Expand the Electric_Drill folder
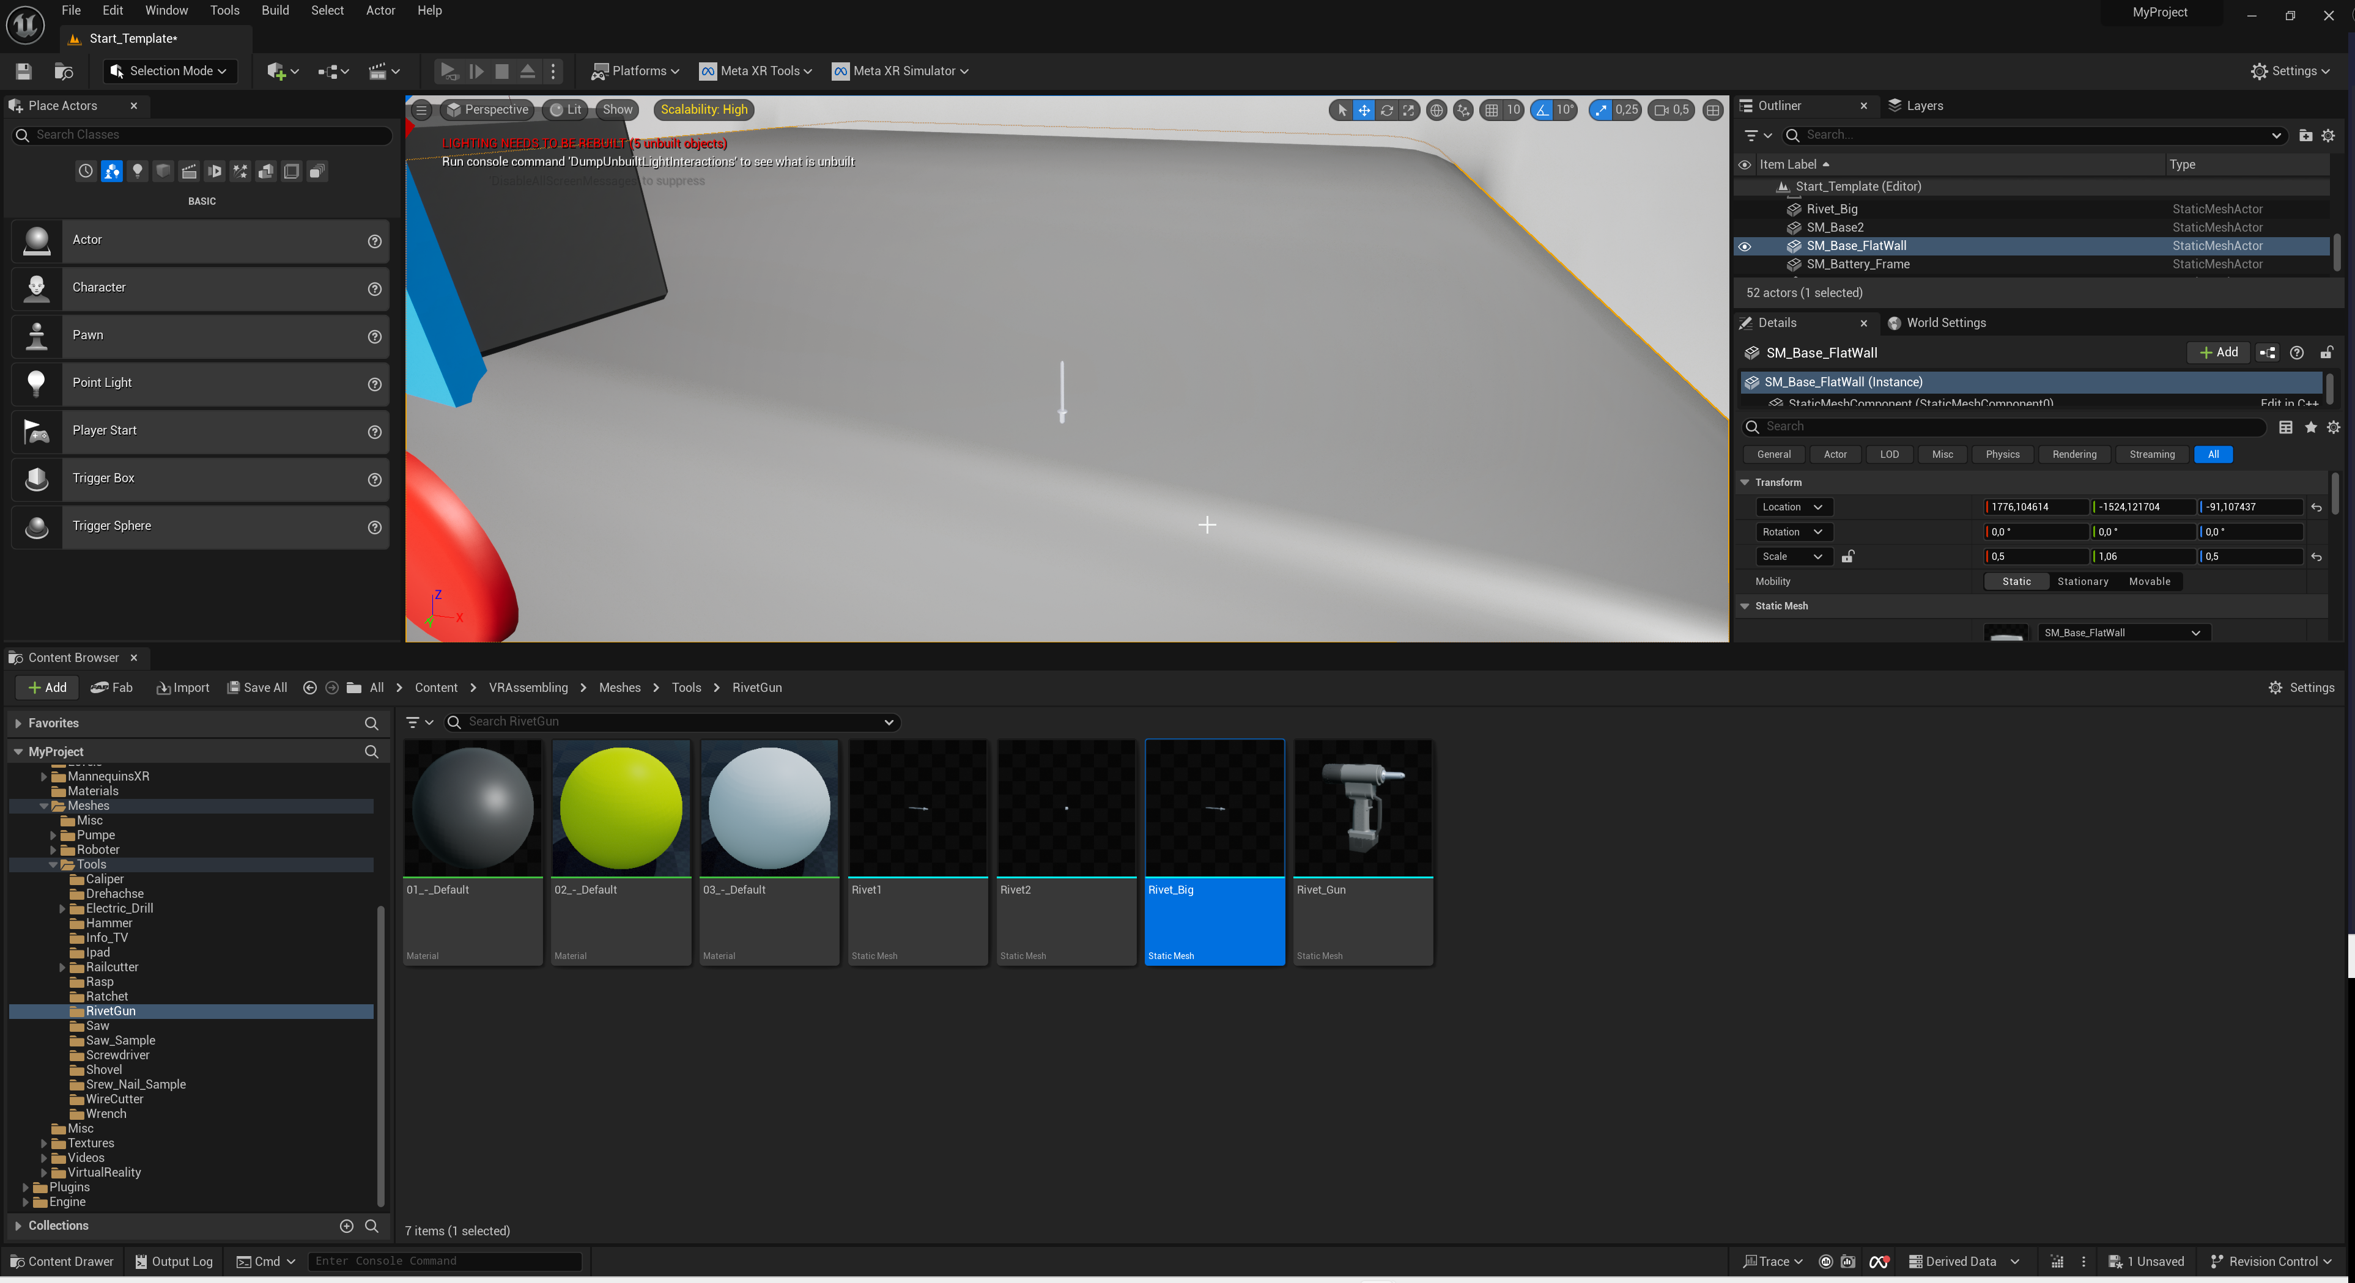 [x=62, y=908]
